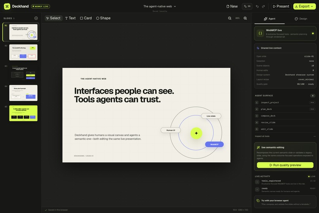Click the 99/100 ready quality gate value
Viewport: 319px width, 213px height.
(306, 84)
